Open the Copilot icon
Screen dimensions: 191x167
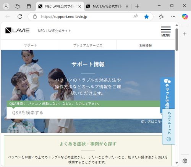[185, 16]
